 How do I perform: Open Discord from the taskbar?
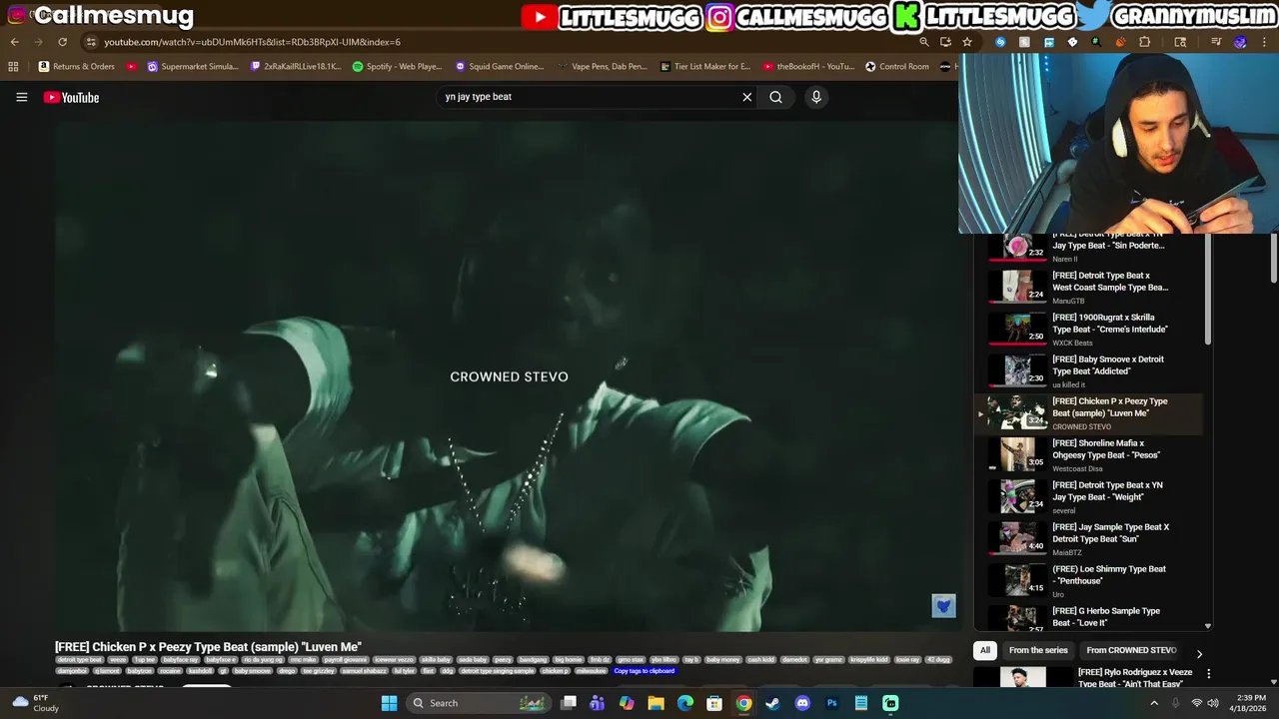(801, 703)
